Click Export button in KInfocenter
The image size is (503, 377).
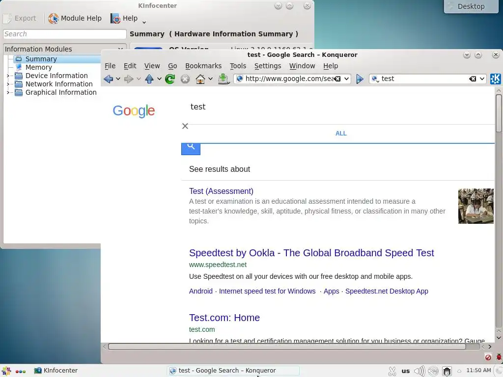coord(20,18)
